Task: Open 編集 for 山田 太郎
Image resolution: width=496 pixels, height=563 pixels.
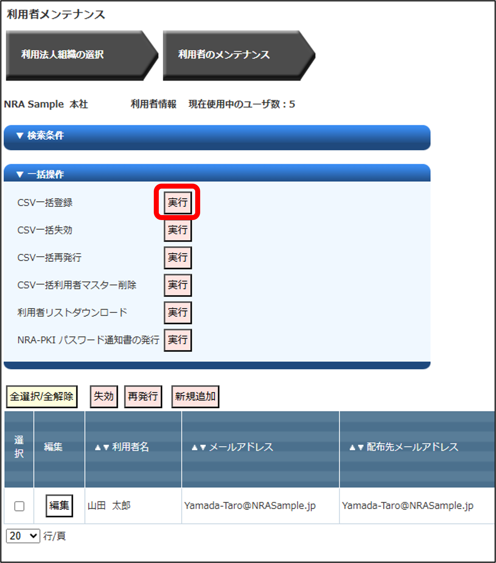Action: pyautogui.click(x=59, y=505)
